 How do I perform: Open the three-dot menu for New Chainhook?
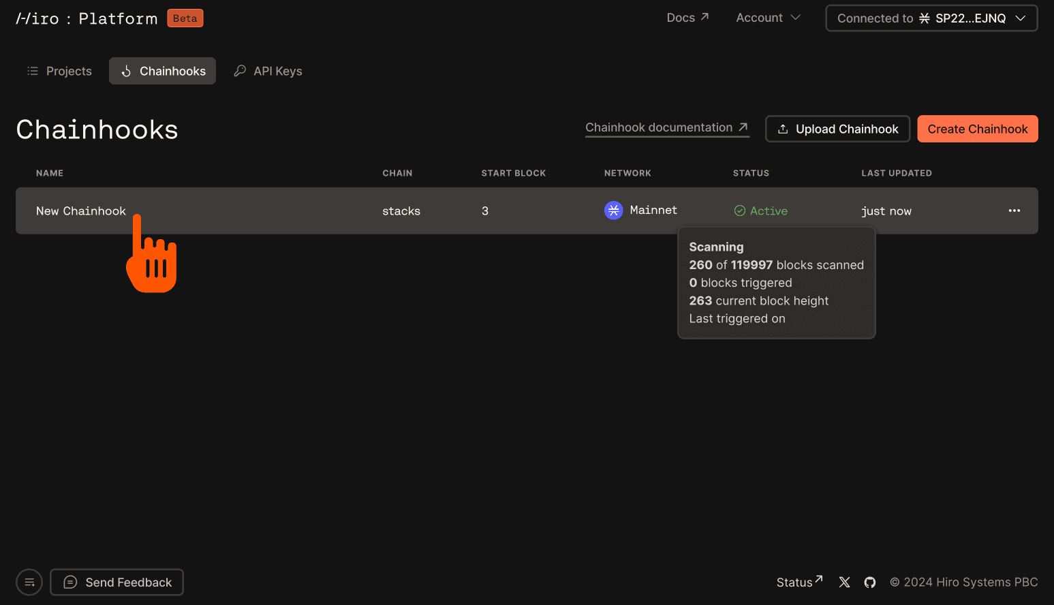pos(1014,211)
